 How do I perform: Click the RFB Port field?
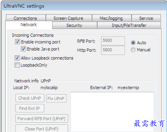coord(113,41)
